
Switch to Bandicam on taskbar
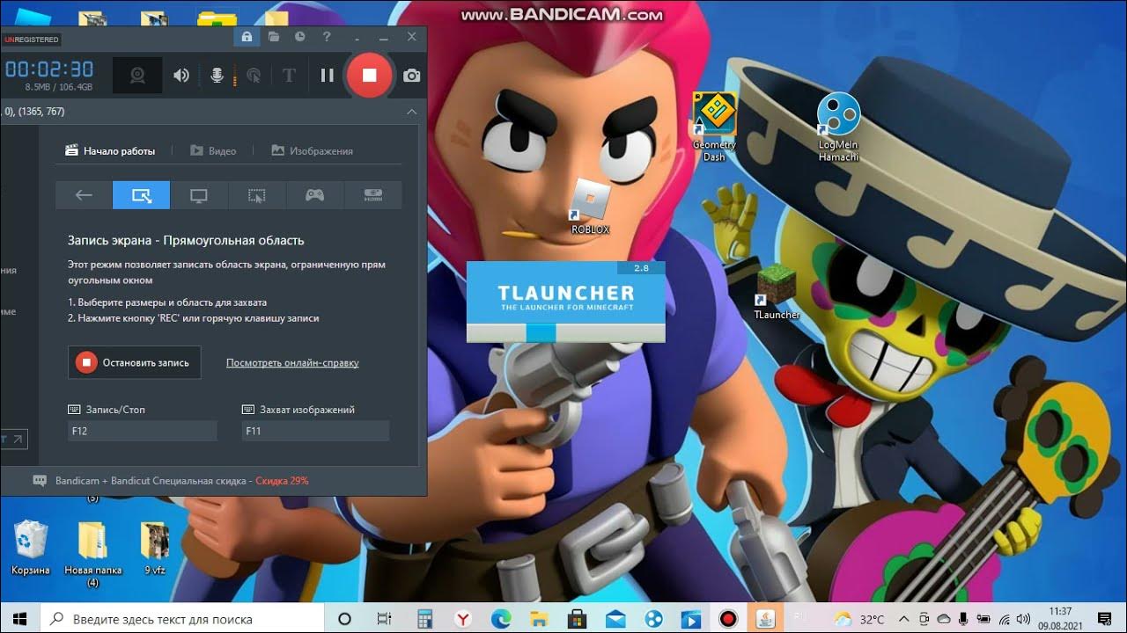pyautogui.click(x=728, y=618)
